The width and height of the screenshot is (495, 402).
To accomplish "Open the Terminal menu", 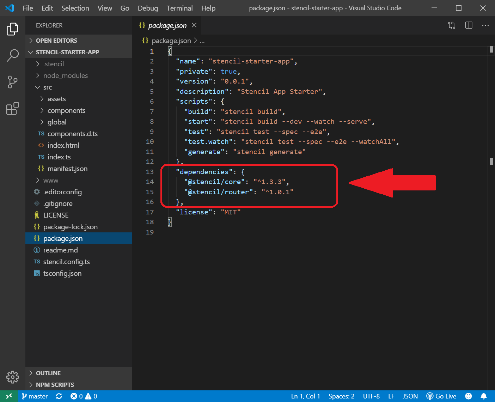I will (x=179, y=8).
